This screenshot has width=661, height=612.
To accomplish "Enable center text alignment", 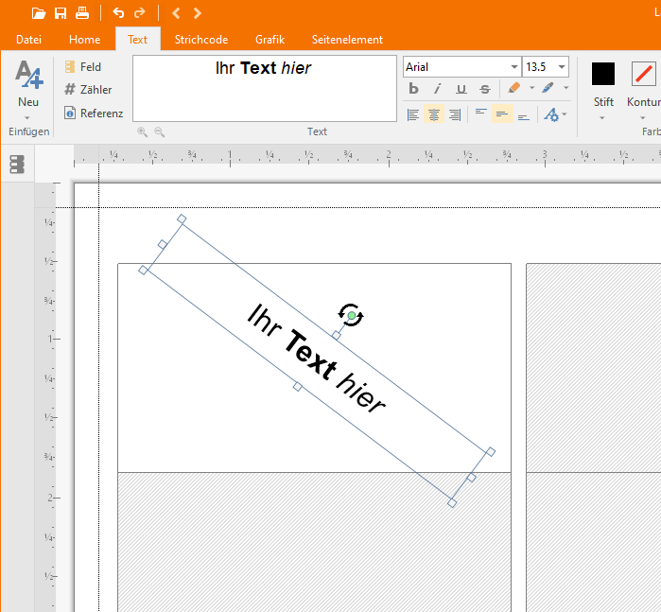I will (x=434, y=114).
